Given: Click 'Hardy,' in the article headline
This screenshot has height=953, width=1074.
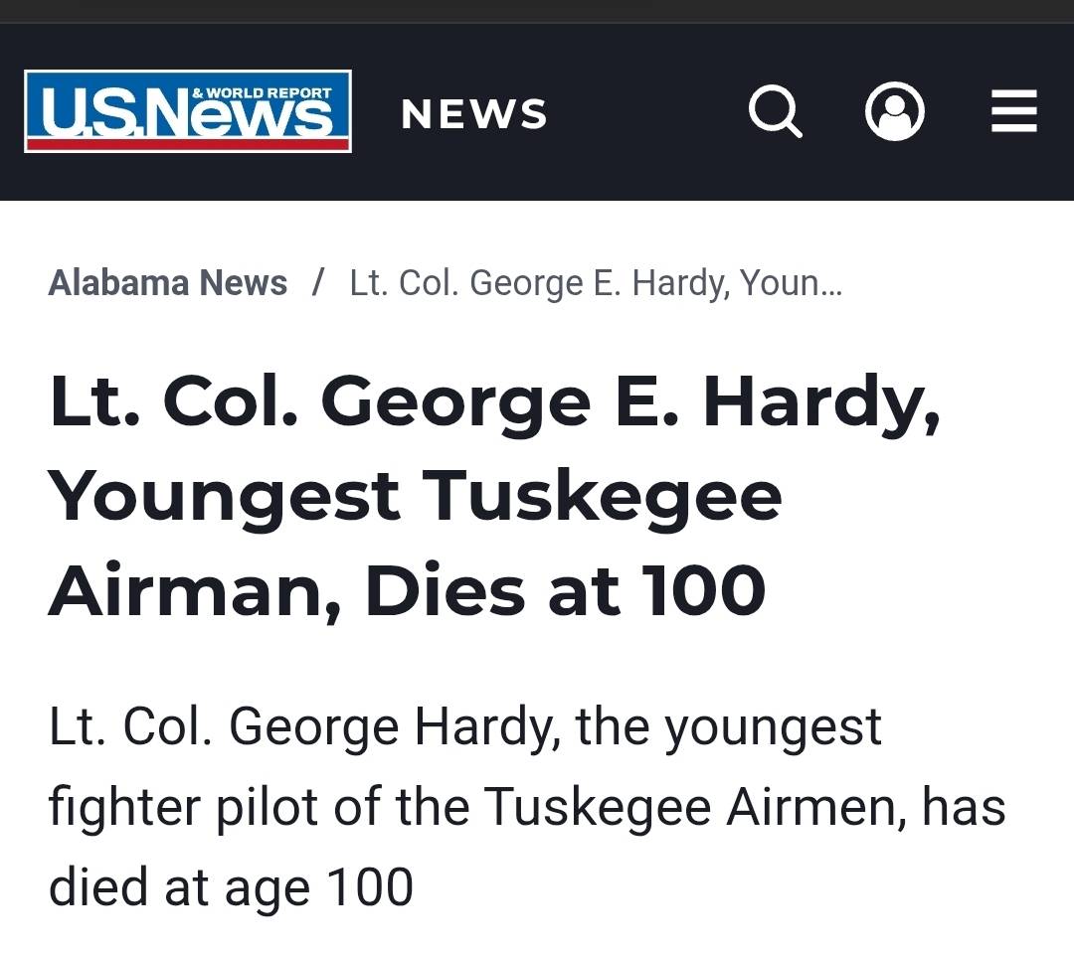Looking at the screenshot, I should coord(821,401).
